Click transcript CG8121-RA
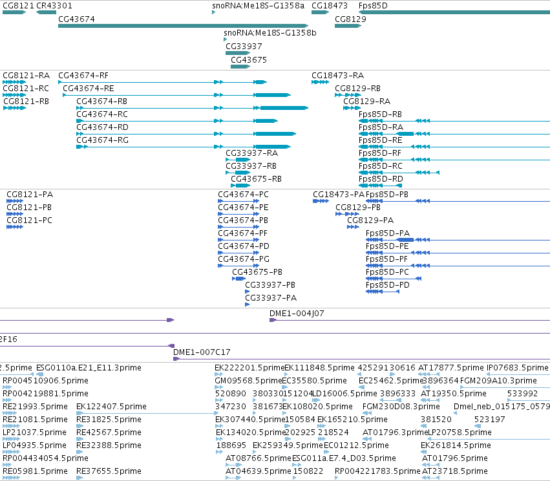 pos(26,76)
